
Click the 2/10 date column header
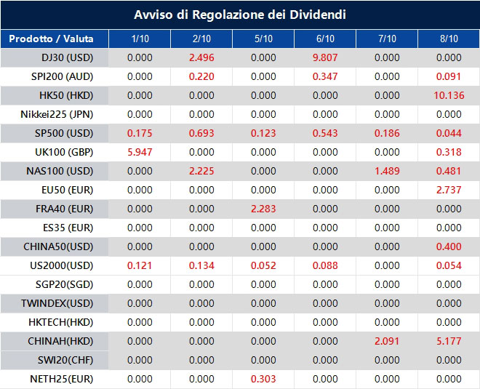point(201,39)
